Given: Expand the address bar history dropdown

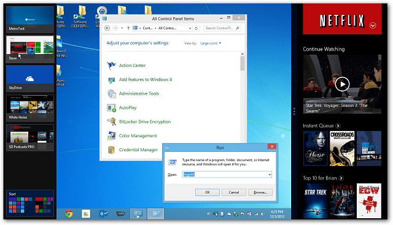Looking at the screenshot, I should 190,28.
